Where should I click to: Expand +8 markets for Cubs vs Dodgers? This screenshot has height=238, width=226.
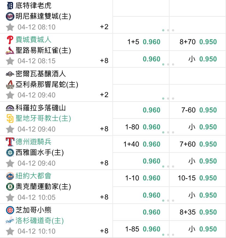(x=104, y=231)
